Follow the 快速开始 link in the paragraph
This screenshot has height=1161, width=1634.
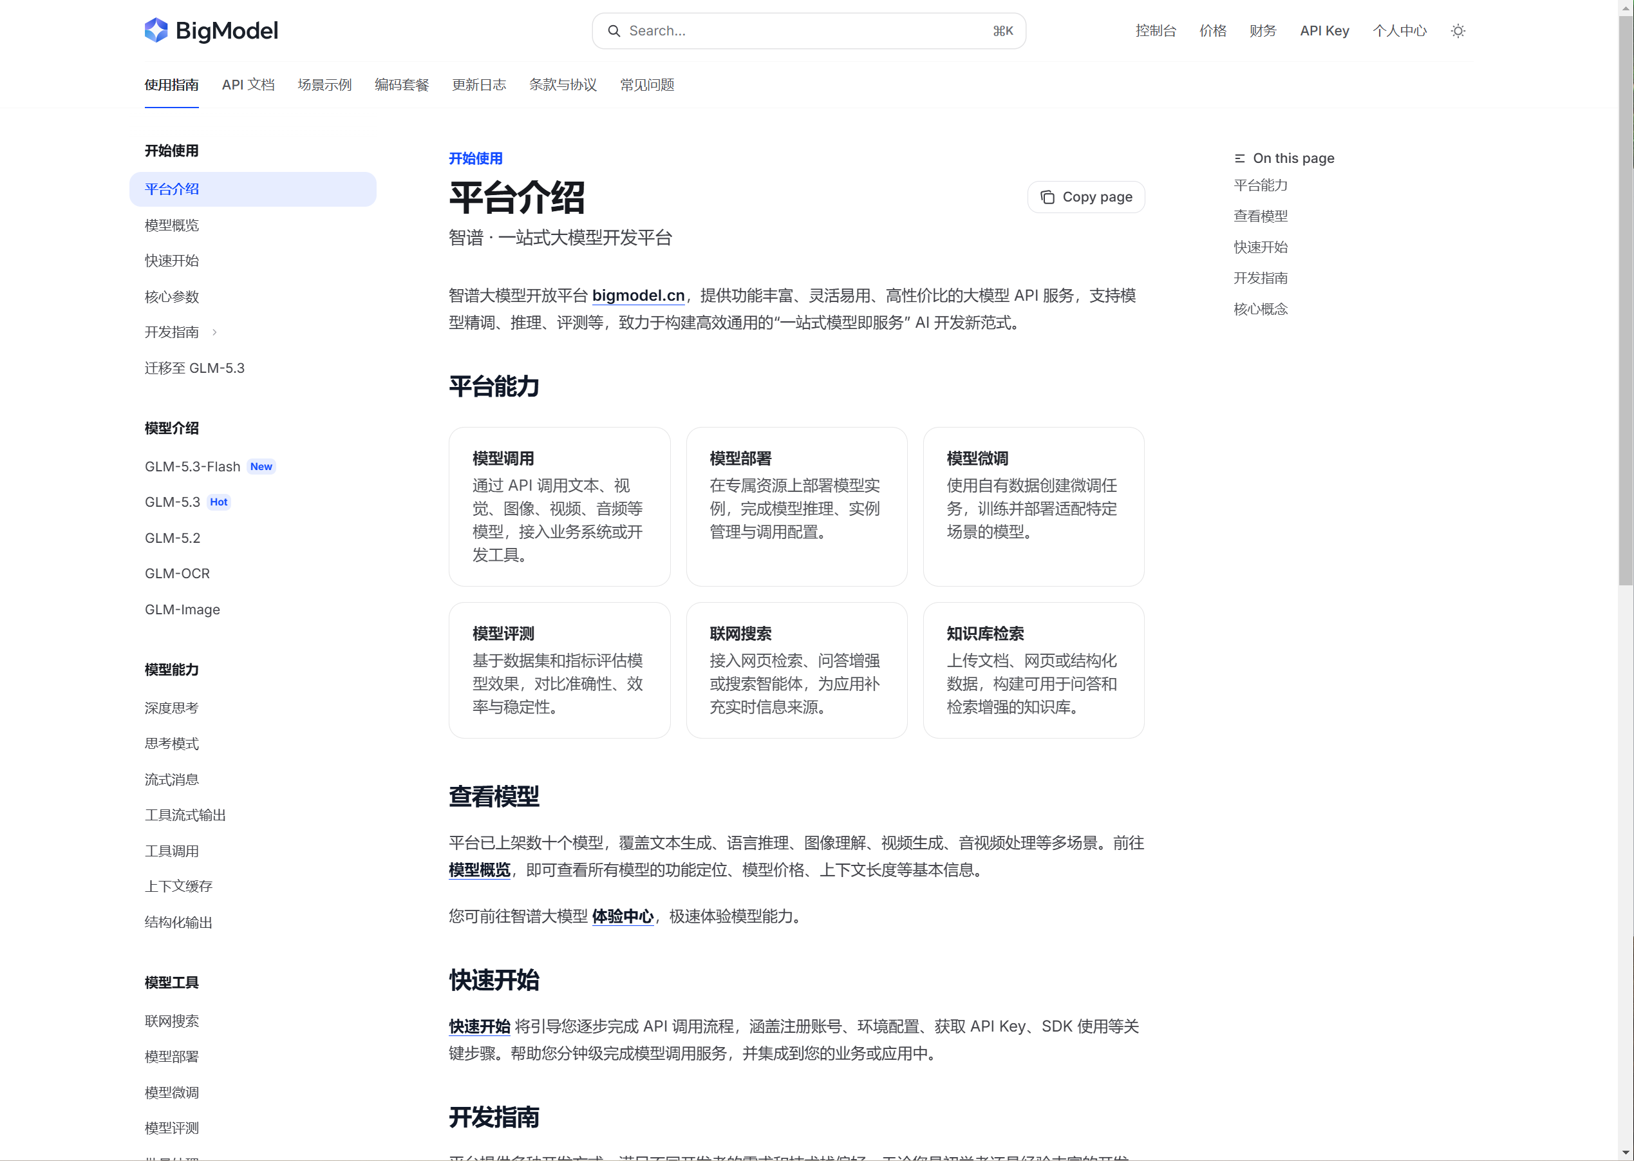click(480, 1026)
